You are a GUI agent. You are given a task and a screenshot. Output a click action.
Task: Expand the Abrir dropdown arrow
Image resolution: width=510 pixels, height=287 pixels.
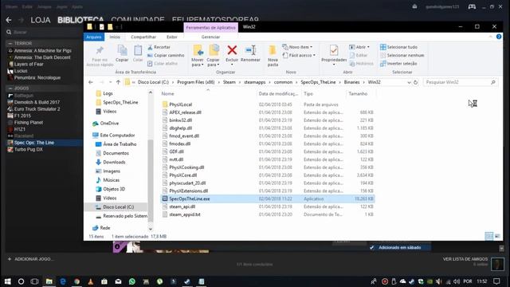[368, 47]
